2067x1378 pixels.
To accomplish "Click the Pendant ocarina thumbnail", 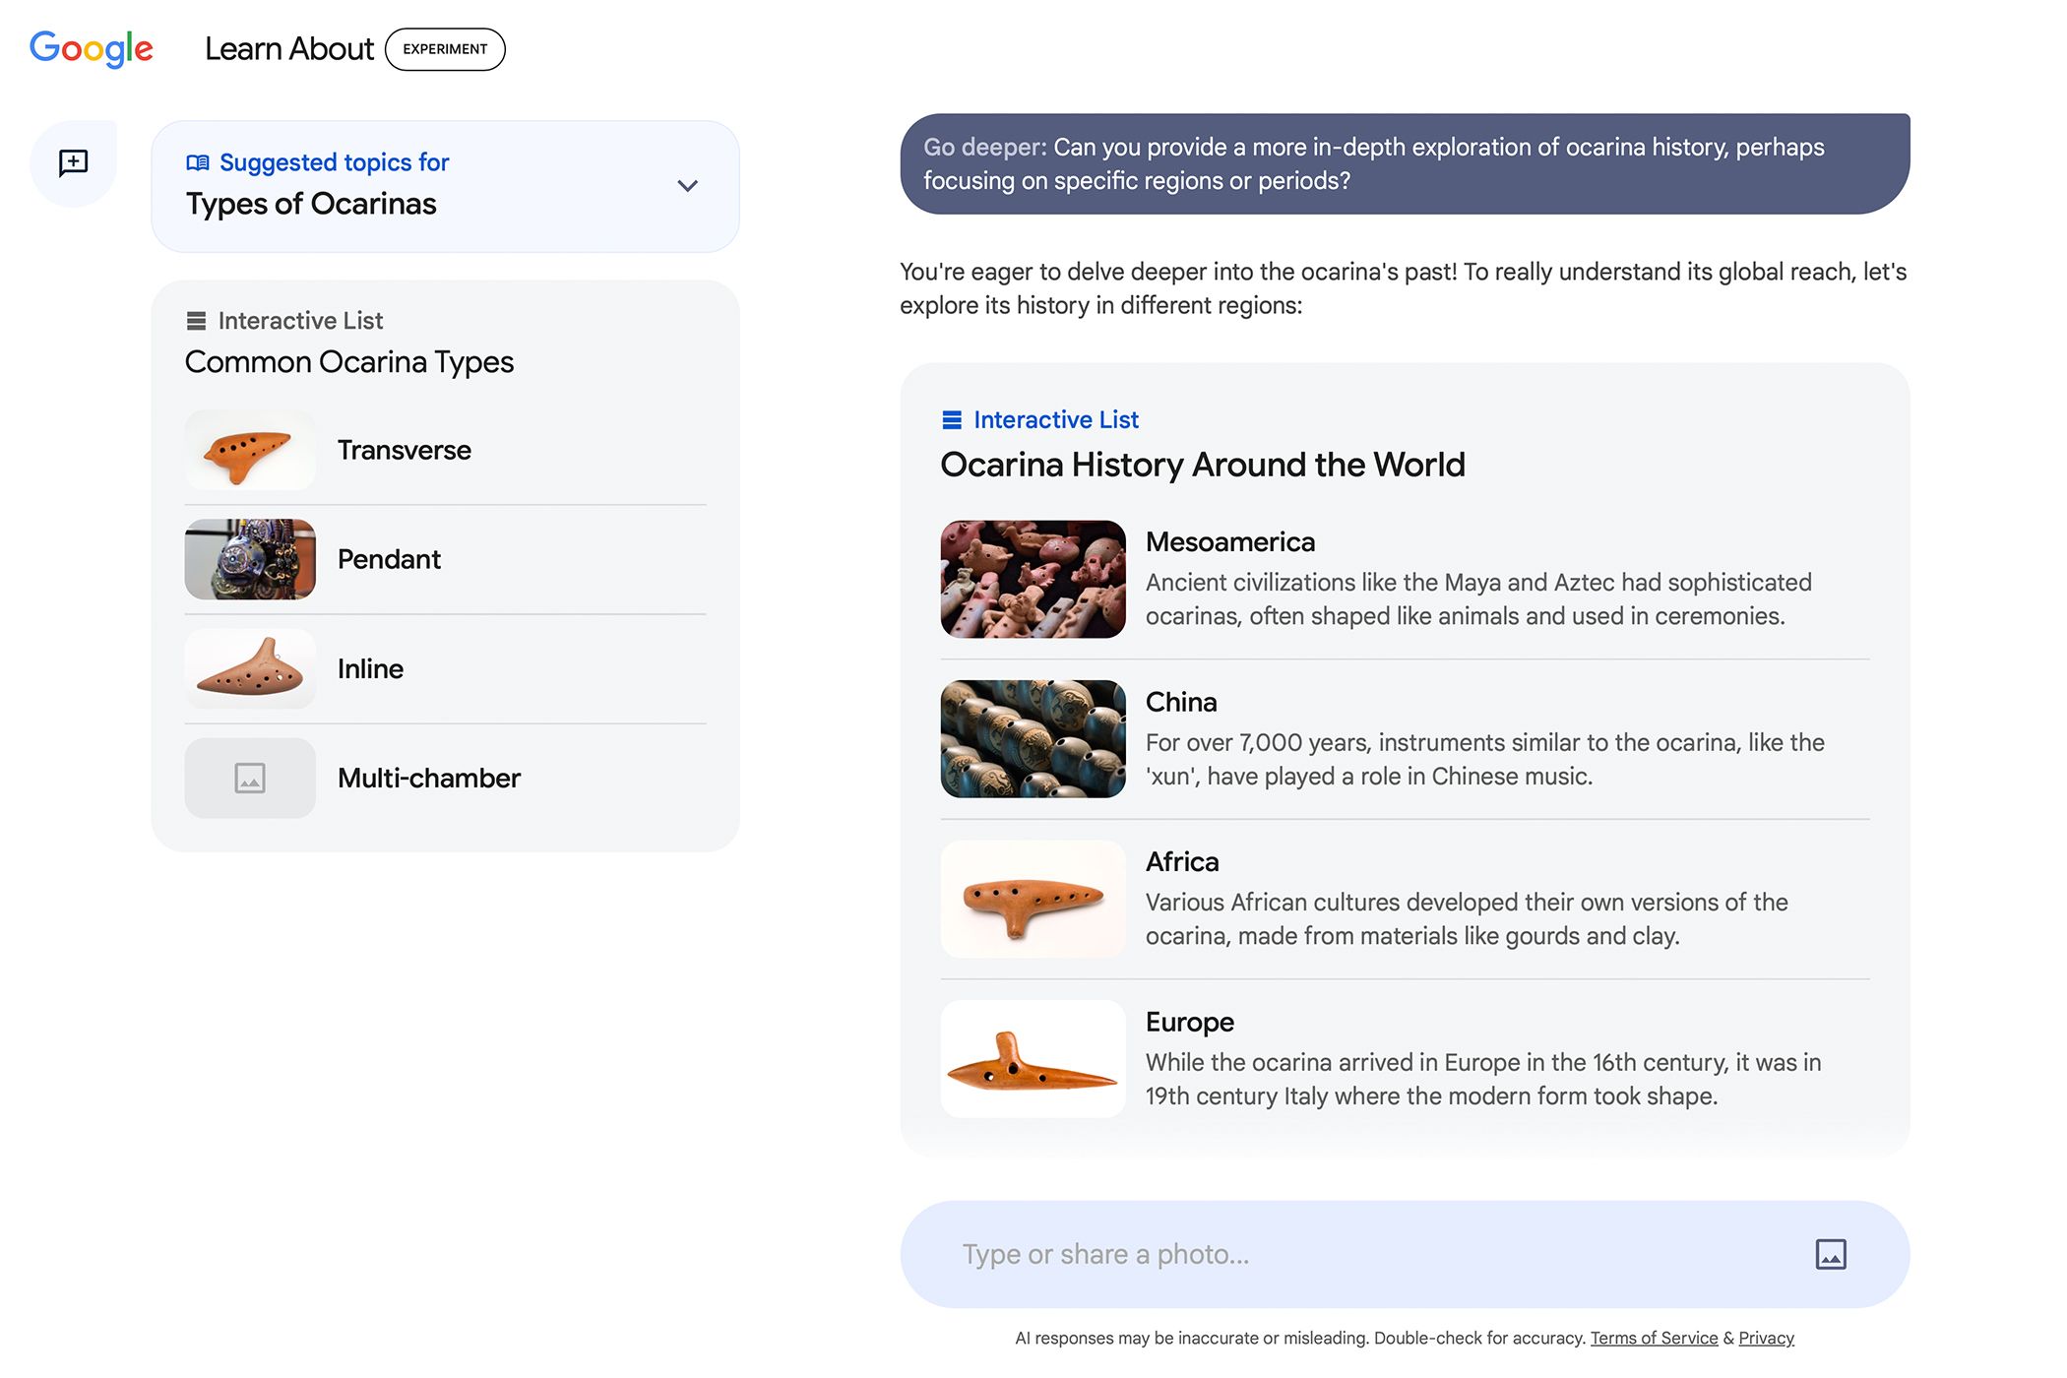I will point(249,558).
